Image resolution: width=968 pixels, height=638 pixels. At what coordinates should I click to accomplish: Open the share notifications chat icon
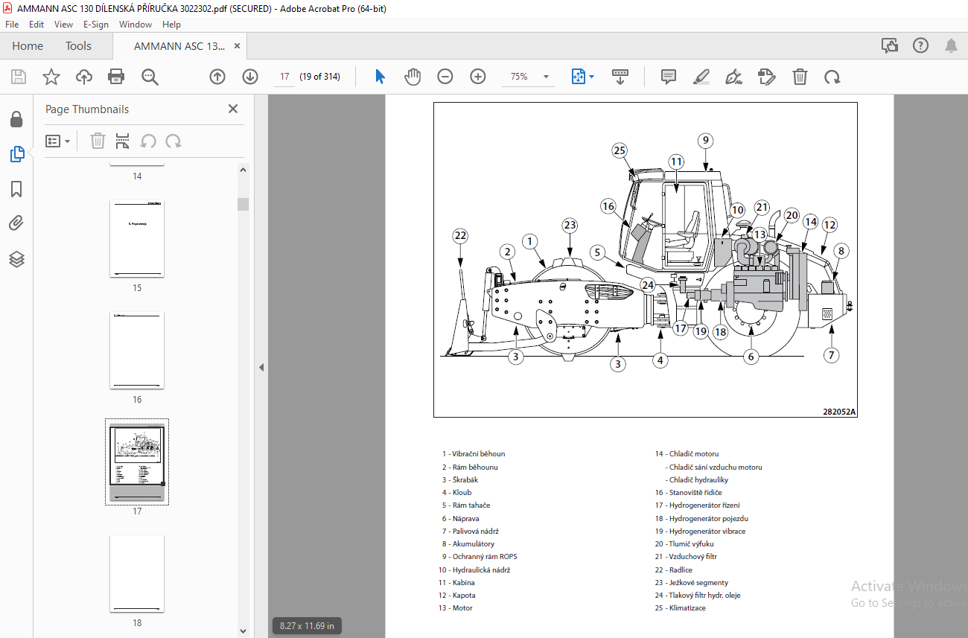tap(890, 46)
